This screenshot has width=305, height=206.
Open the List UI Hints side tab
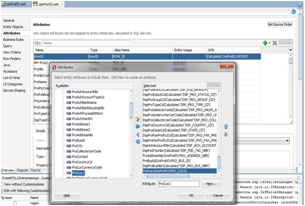click(12, 78)
